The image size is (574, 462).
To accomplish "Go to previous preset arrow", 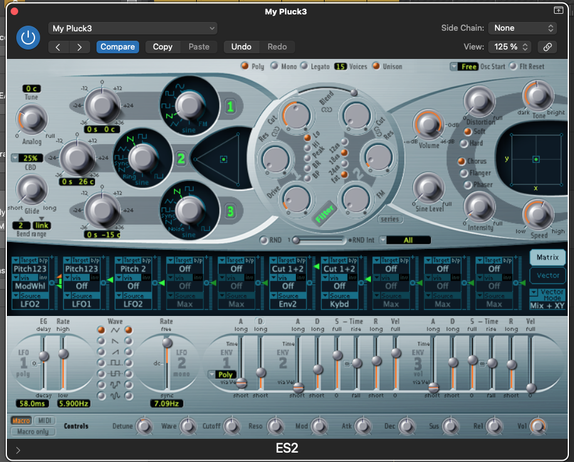I will click(x=58, y=47).
